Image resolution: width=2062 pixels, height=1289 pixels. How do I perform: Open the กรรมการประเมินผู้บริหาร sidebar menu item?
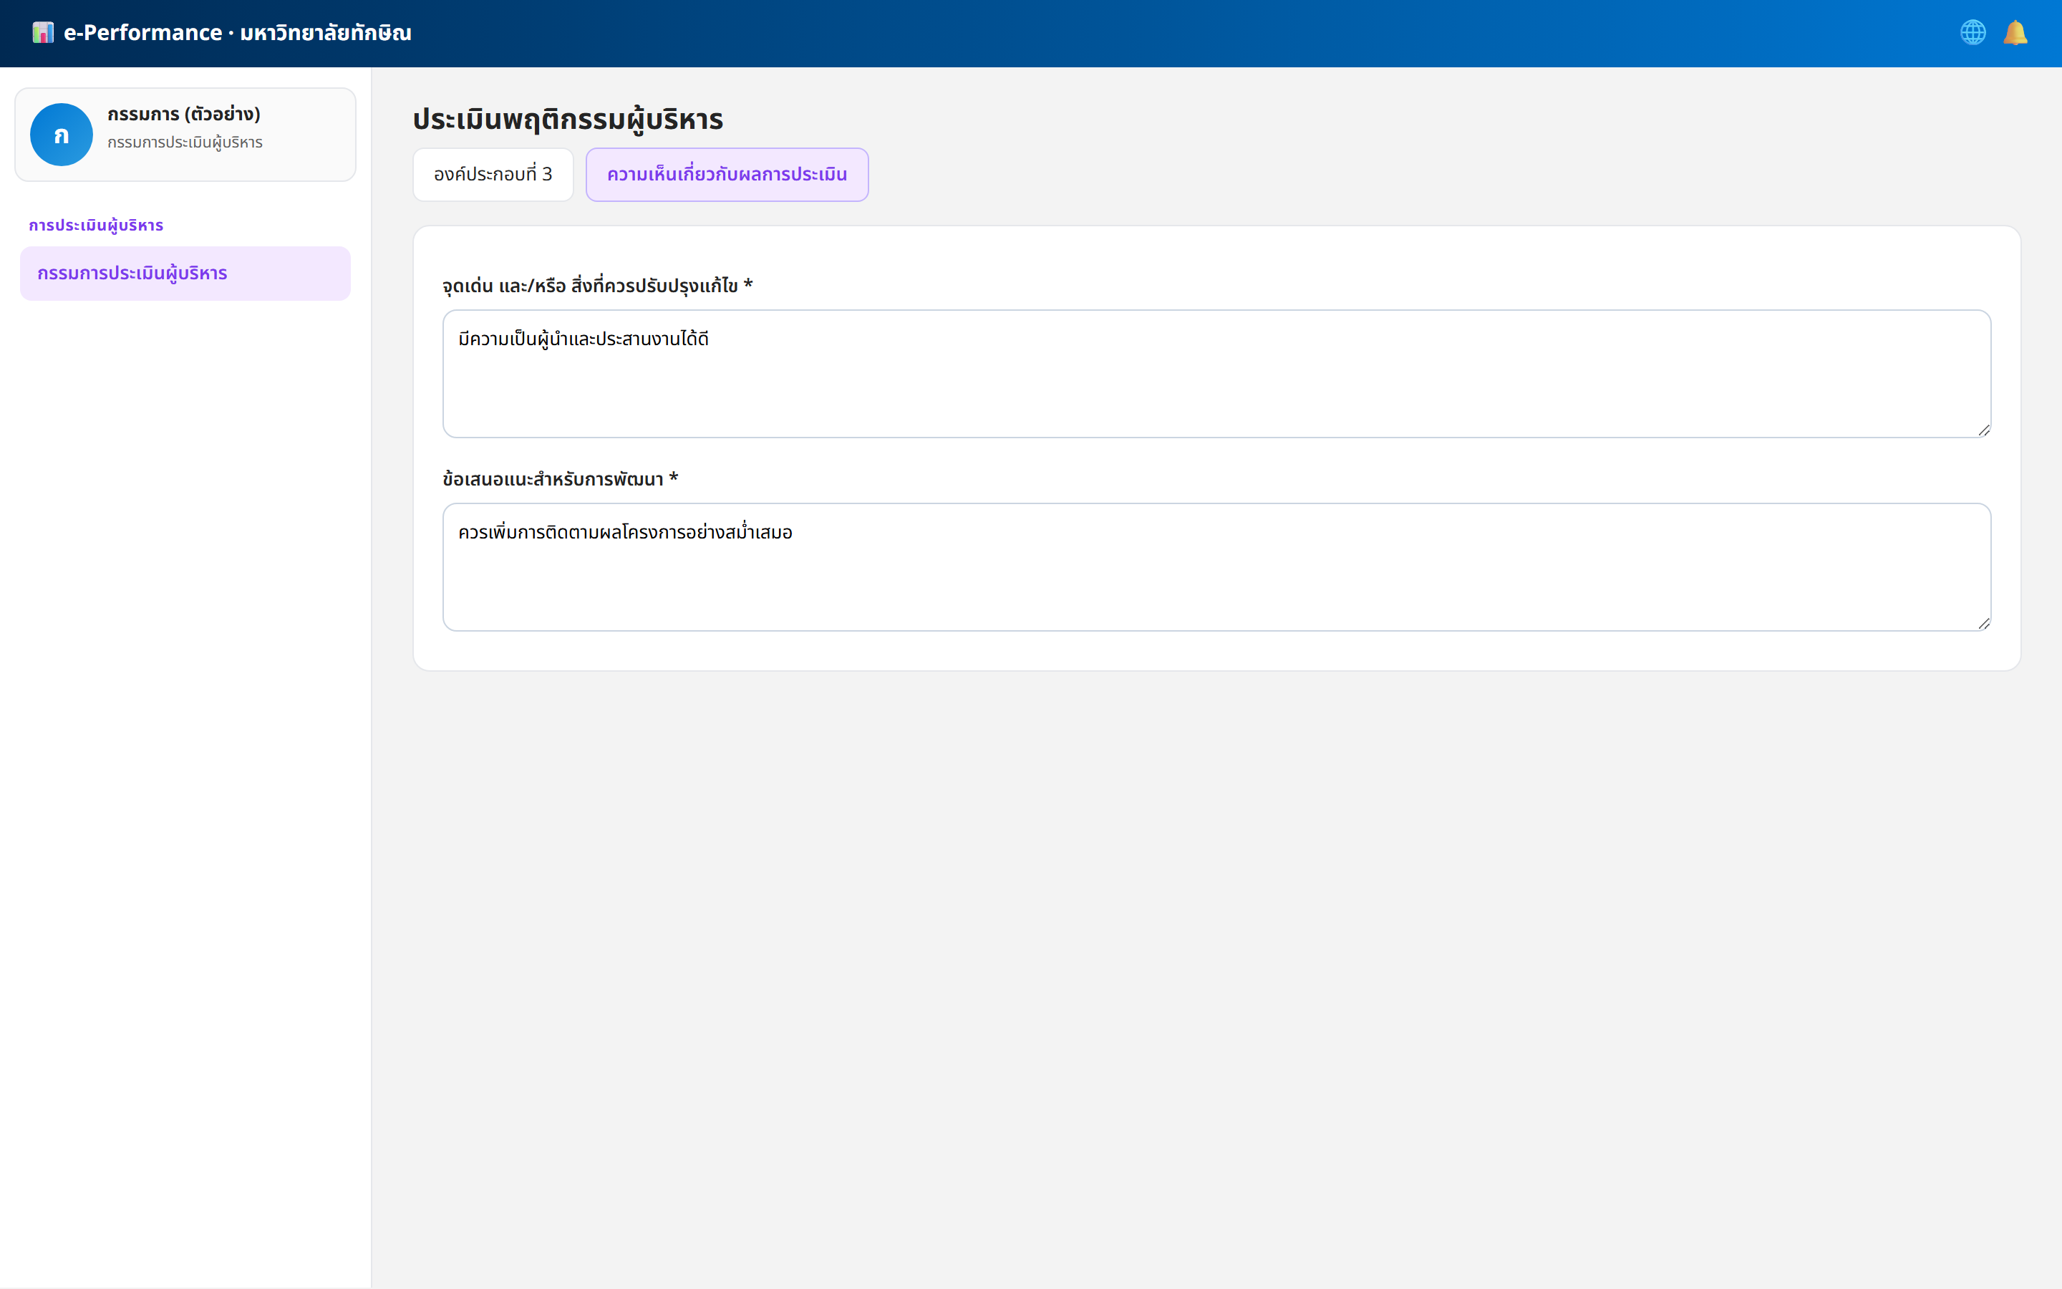tap(185, 274)
